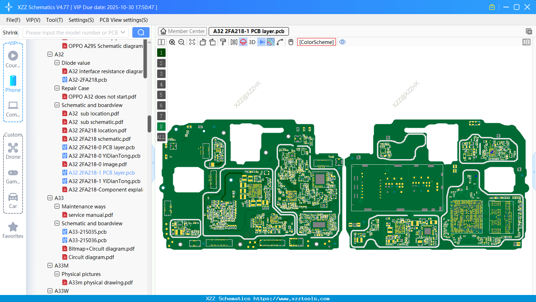This screenshot has height=302, width=536.
Task: Open A32 2FA218 schematic.pdf file
Action: pyautogui.click(x=100, y=139)
